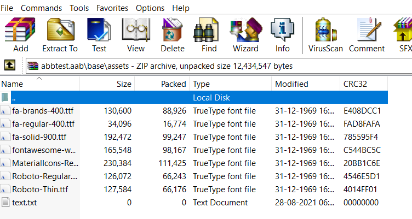Start VirusScan on the archive
The height and width of the screenshot is (219, 412).
tap(325, 34)
